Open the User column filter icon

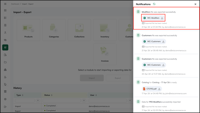(x=130, y=101)
